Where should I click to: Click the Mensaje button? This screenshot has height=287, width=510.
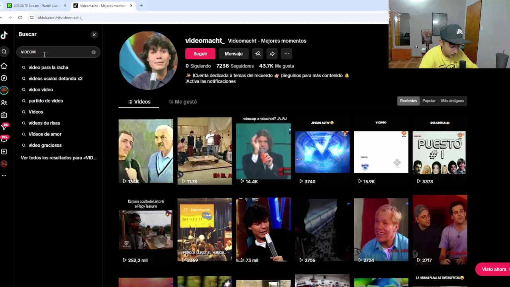[233, 54]
